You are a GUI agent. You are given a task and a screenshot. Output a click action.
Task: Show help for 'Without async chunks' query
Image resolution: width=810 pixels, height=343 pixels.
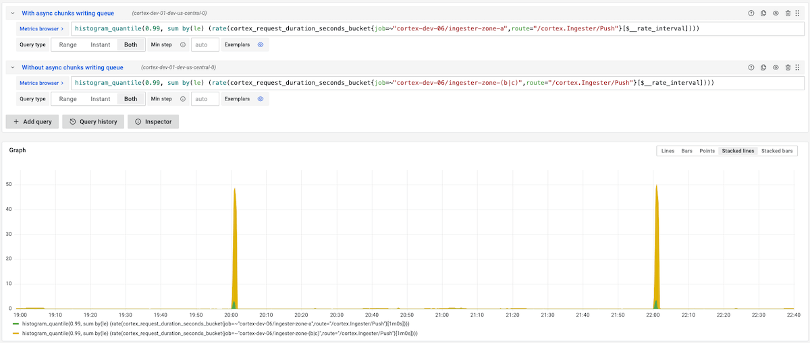(x=751, y=67)
